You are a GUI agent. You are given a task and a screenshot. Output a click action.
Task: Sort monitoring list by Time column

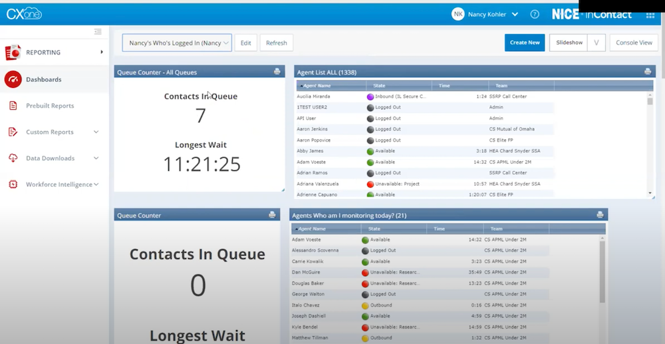(x=455, y=229)
